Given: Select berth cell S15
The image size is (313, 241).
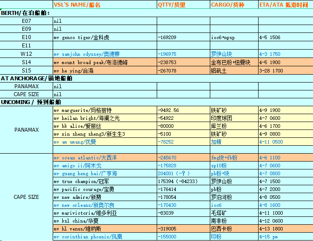Looking at the screenshot, I should [26, 71].
